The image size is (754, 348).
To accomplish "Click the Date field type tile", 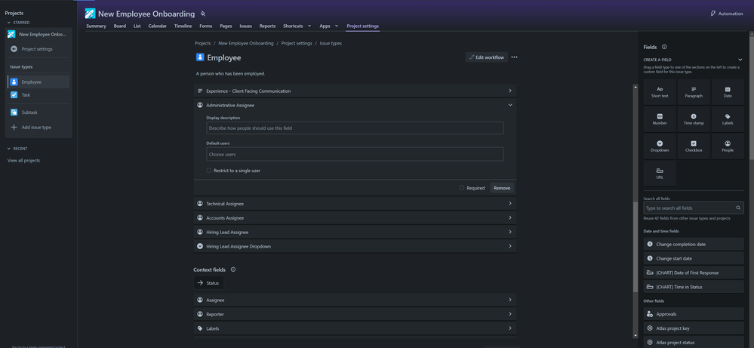I will click(727, 92).
